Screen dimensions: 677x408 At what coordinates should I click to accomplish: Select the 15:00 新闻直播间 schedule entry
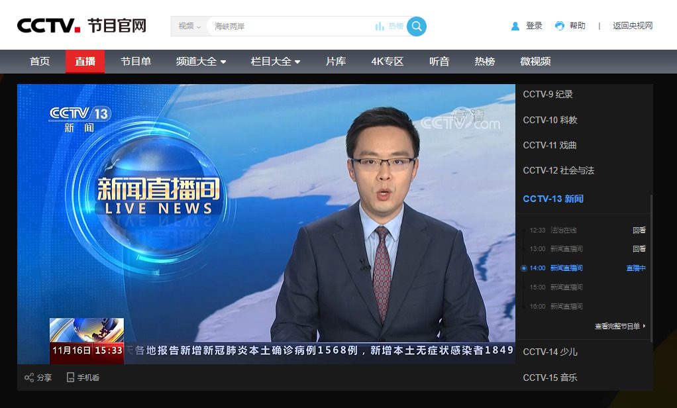pos(565,287)
